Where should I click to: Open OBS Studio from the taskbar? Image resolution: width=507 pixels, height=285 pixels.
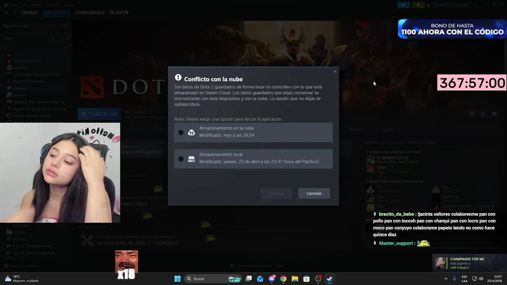[x=318, y=279]
